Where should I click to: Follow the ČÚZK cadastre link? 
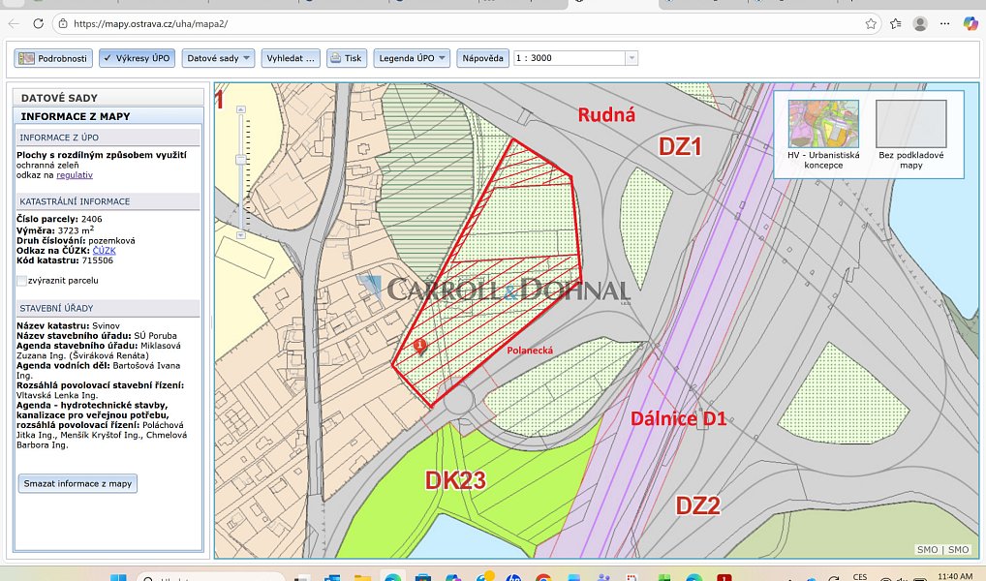104,250
